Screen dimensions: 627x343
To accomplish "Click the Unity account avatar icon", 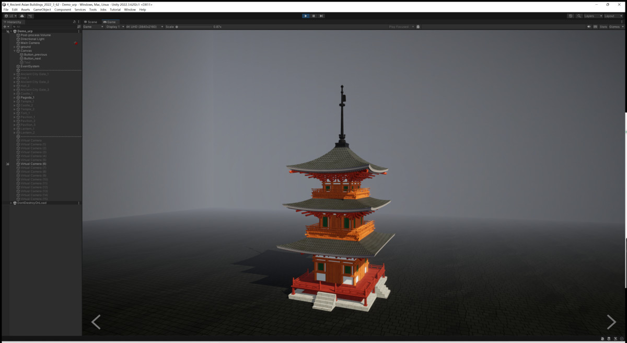I will click(x=6, y=16).
